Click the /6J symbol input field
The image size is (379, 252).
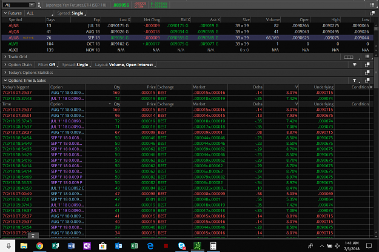16,5
